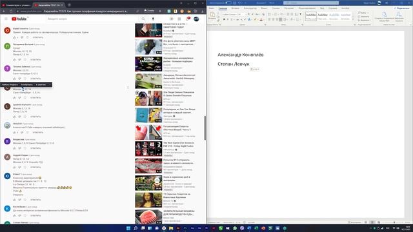This screenshot has width=413, height=232.
Task: Open File Explorer from the taskbar
Action: coord(171,228)
